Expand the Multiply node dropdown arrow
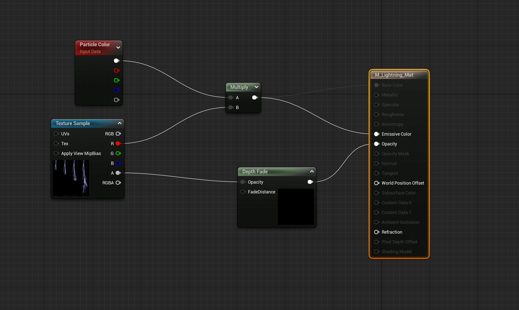519x310 pixels. (256, 87)
